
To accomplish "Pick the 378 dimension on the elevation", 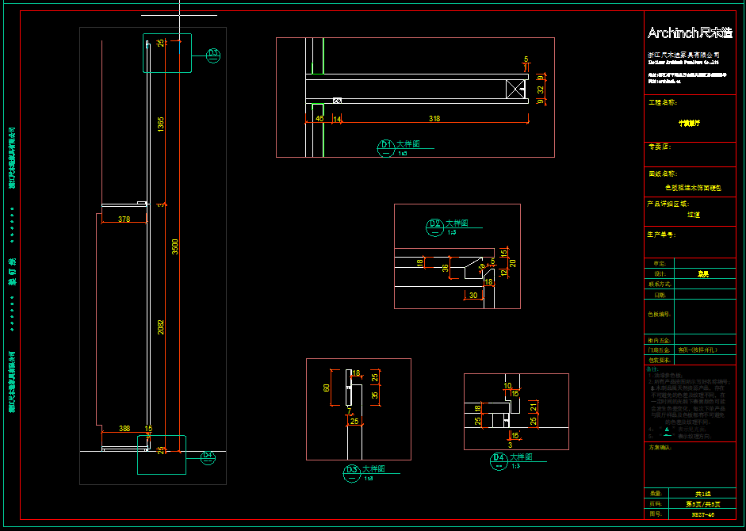I will [124, 219].
